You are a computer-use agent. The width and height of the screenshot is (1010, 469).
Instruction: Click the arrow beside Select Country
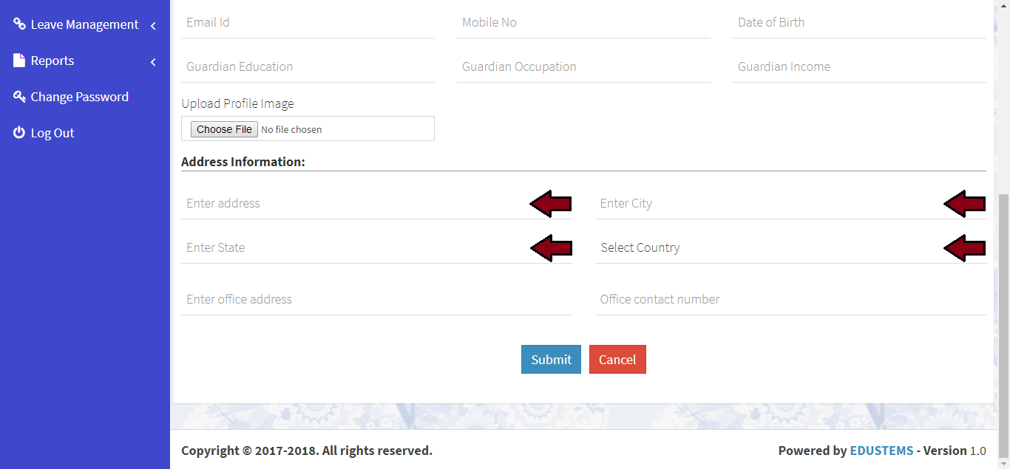click(x=965, y=248)
